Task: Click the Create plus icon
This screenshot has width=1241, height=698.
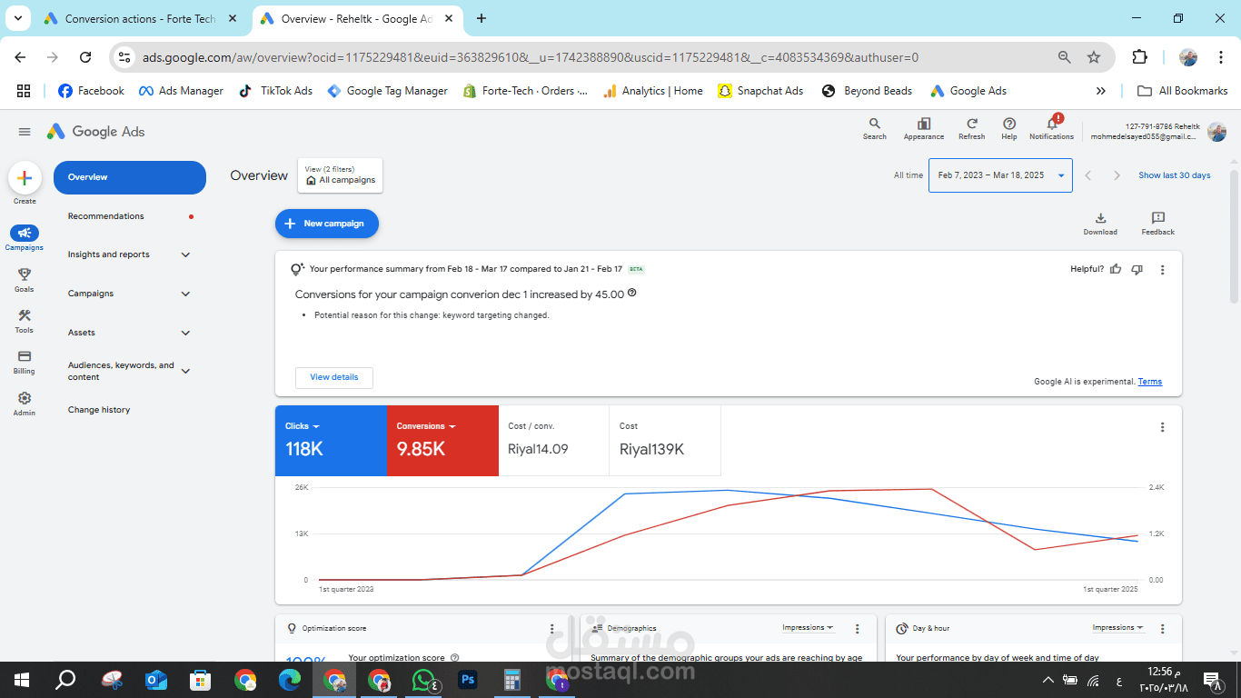Action: click(x=25, y=178)
